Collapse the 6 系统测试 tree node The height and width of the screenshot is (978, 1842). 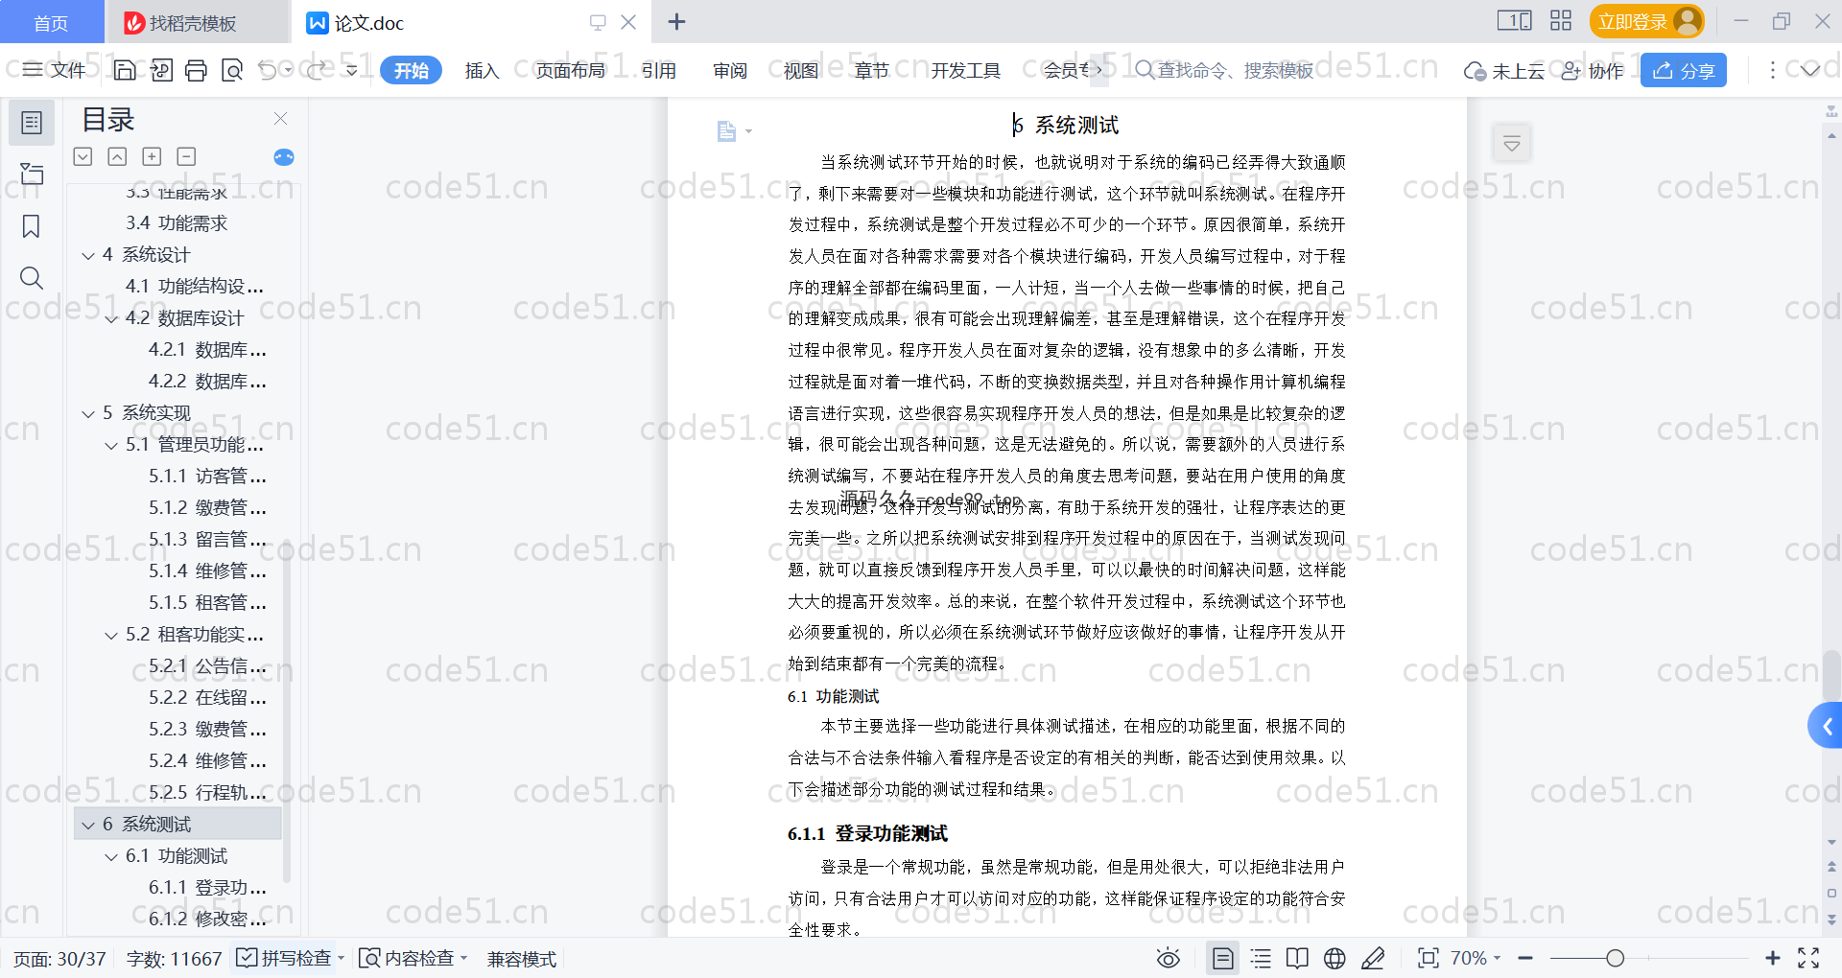click(88, 825)
